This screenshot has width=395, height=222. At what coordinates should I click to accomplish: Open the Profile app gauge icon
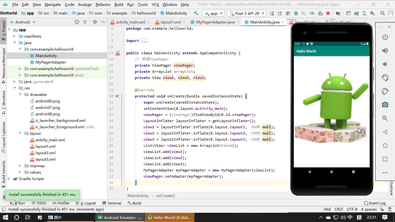coord(312,13)
